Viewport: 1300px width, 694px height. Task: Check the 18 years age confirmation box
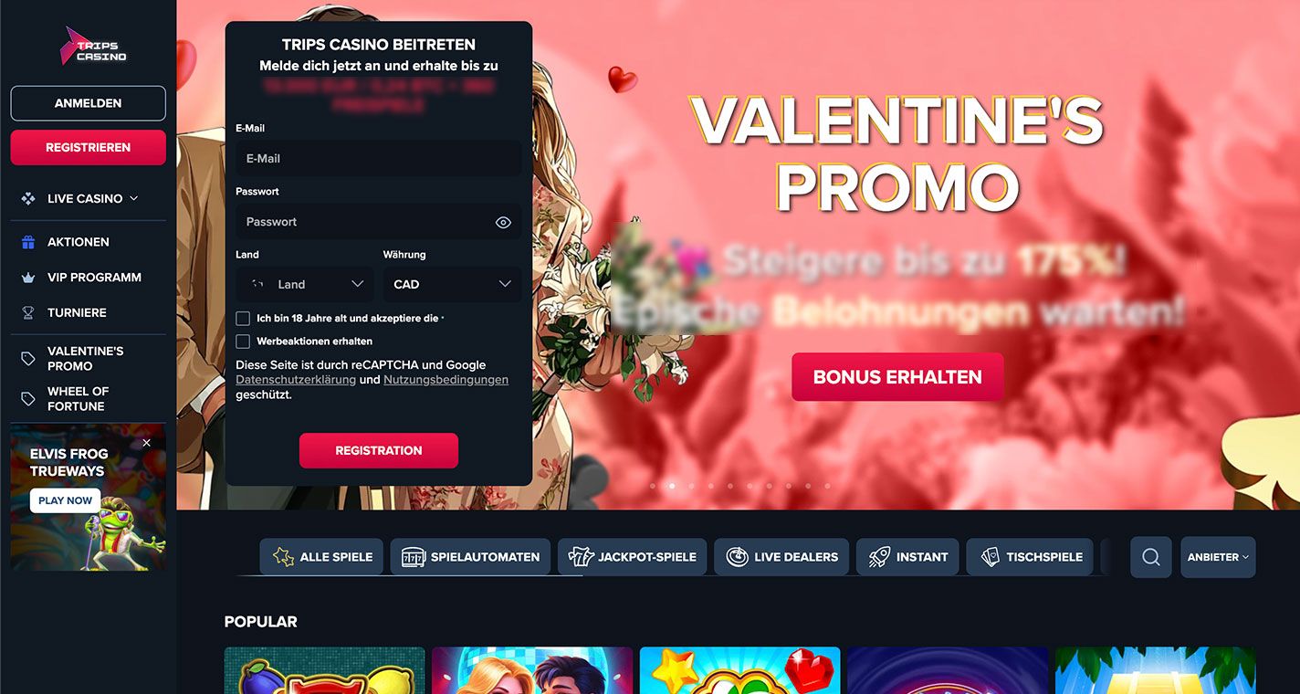pyautogui.click(x=243, y=319)
